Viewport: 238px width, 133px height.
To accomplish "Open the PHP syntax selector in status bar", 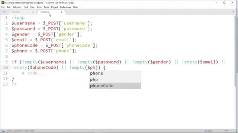I will [x=226, y=131].
